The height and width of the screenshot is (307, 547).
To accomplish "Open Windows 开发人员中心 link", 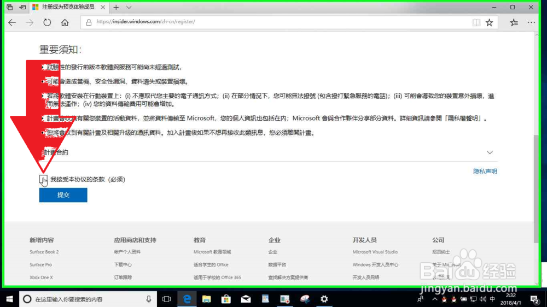I will 375,265.
